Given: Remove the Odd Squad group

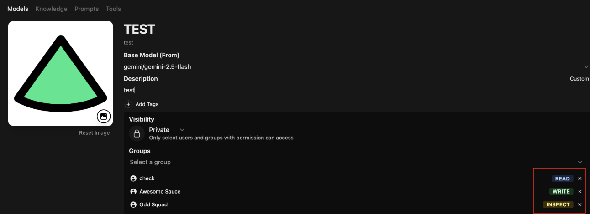Looking at the screenshot, I should tap(580, 205).
